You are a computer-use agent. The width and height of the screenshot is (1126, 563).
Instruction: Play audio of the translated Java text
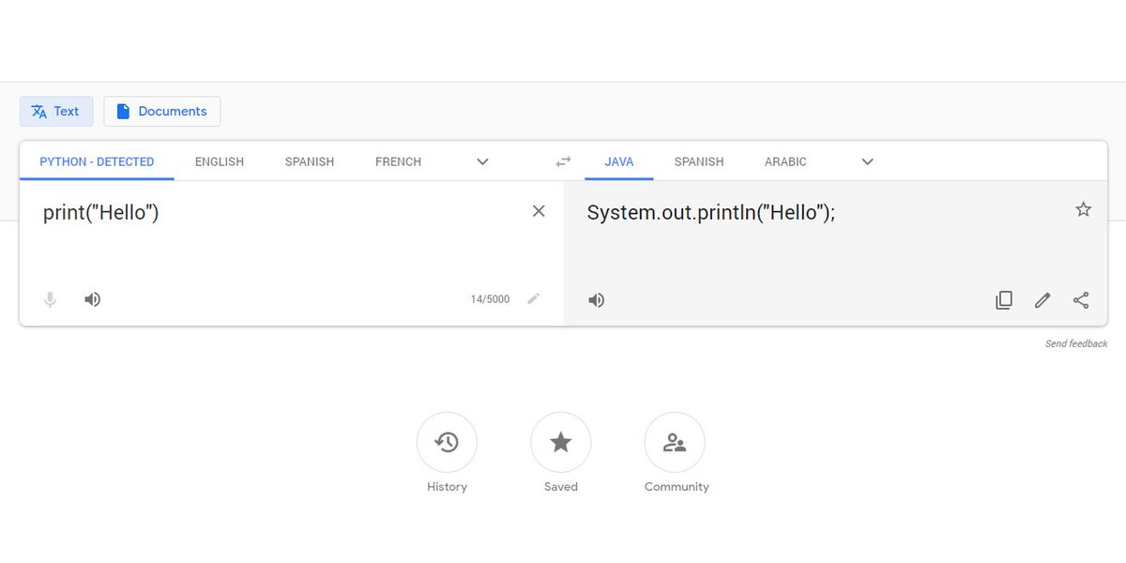tap(596, 300)
